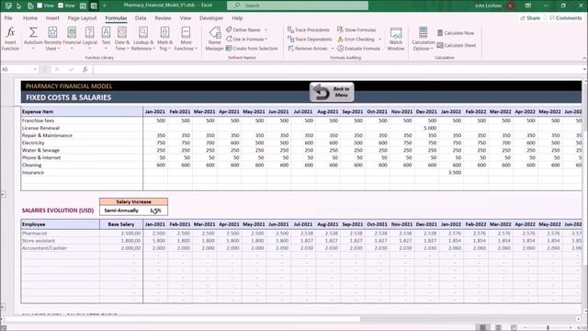Switch to Page Layout view in status bar

click(498, 327)
